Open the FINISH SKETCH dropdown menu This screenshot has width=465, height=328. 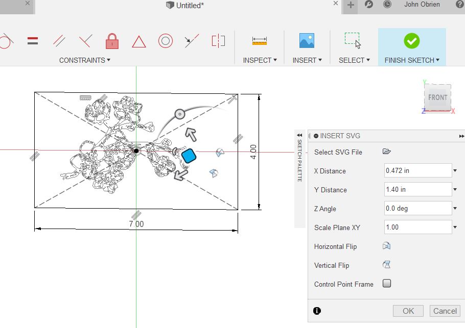coord(412,60)
